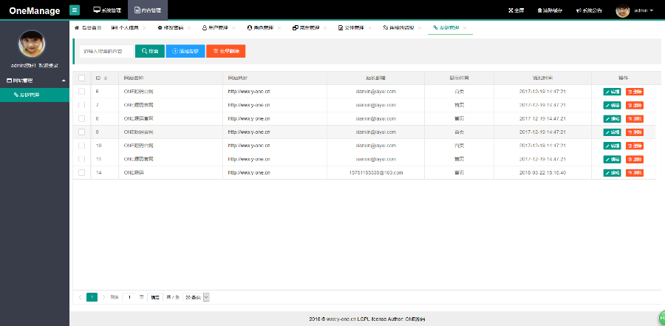The height and width of the screenshot is (326, 665).
Task: Close the user management tab with its X
Action: [233, 27]
